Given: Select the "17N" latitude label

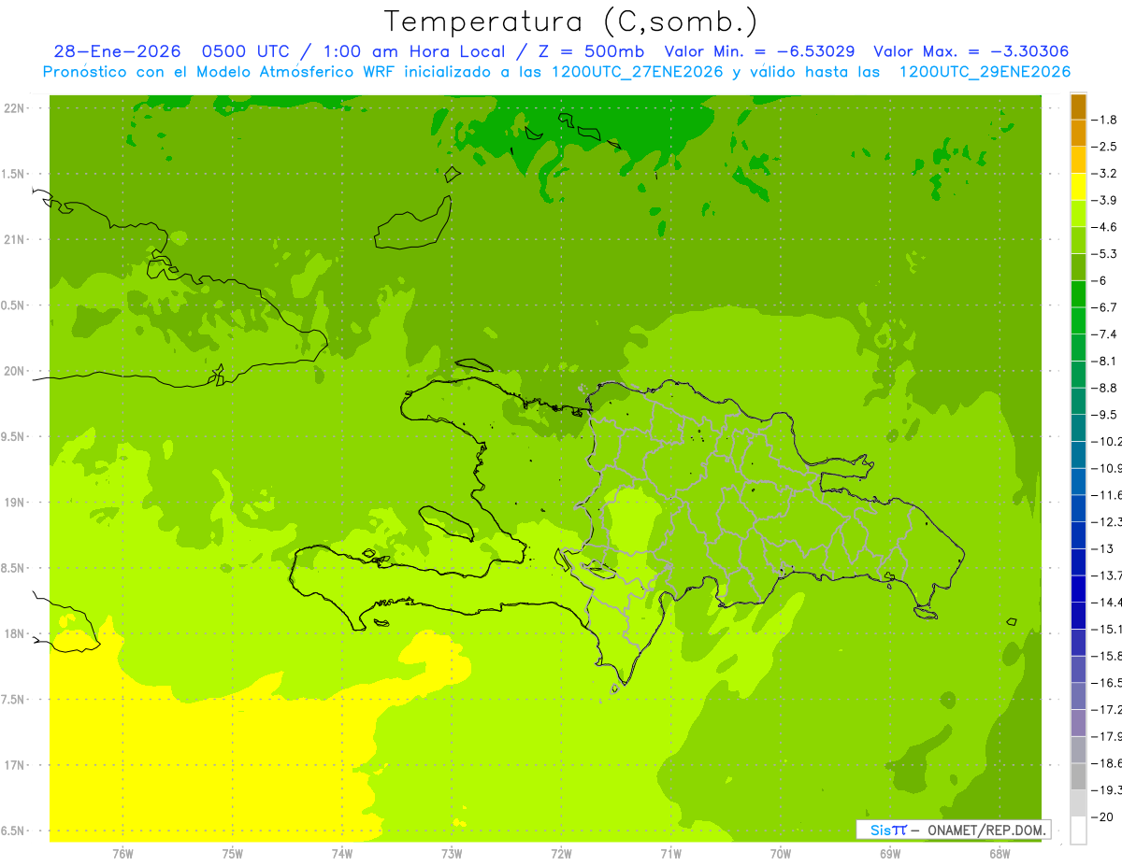Looking at the screenshot, I should point(16,765).
